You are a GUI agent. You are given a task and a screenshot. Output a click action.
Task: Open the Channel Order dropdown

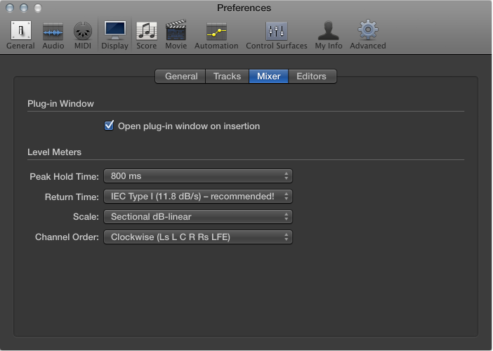click(198, 237)
